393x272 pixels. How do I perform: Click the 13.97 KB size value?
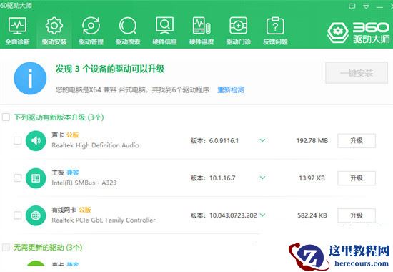(x=312, y=178)
